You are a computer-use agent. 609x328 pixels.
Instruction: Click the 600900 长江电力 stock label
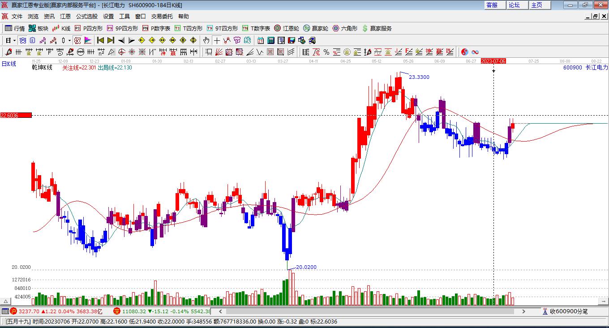(x=586, y=68)
